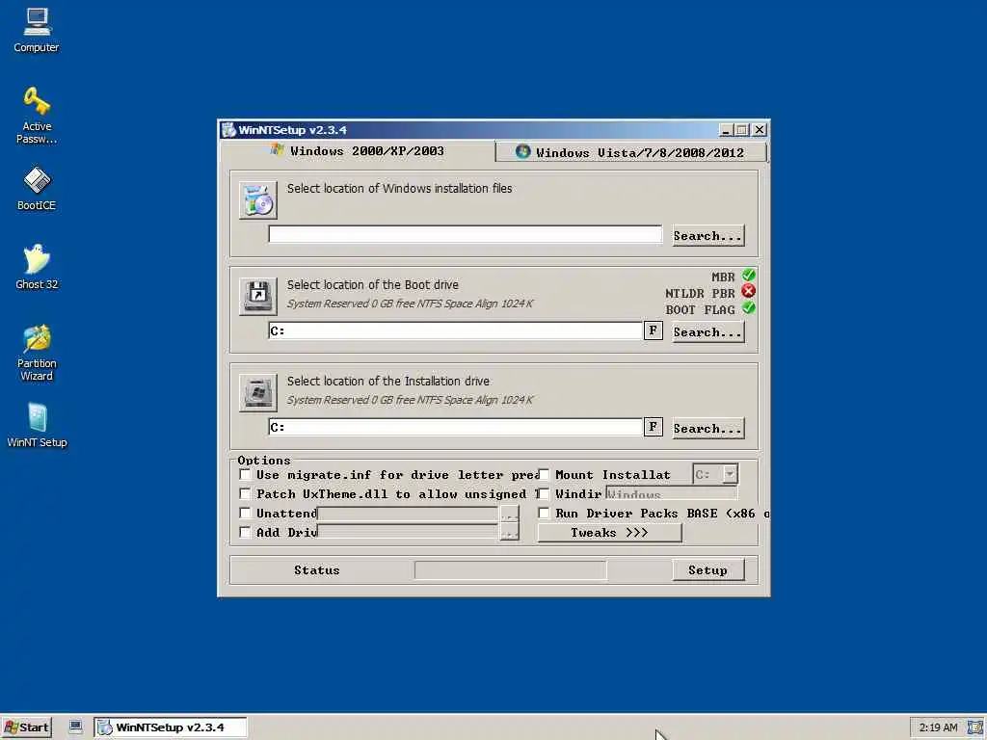The height and width of the screenshot is (740, 987).
Task: Launch Ghost 32 from the desktop
Action: coord(37,267)
